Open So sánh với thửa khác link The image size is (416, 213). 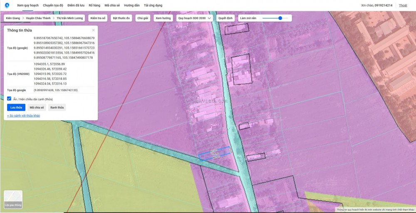(x=24, y=116)
